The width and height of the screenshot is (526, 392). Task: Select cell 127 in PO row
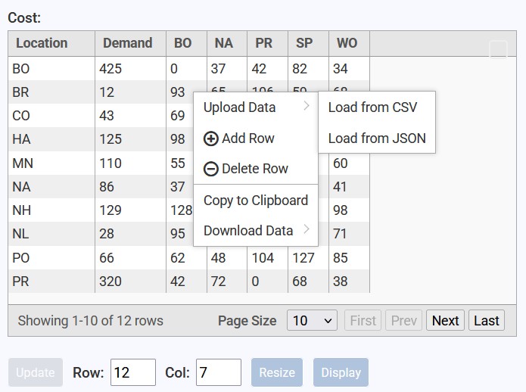[x=308, y=258]
